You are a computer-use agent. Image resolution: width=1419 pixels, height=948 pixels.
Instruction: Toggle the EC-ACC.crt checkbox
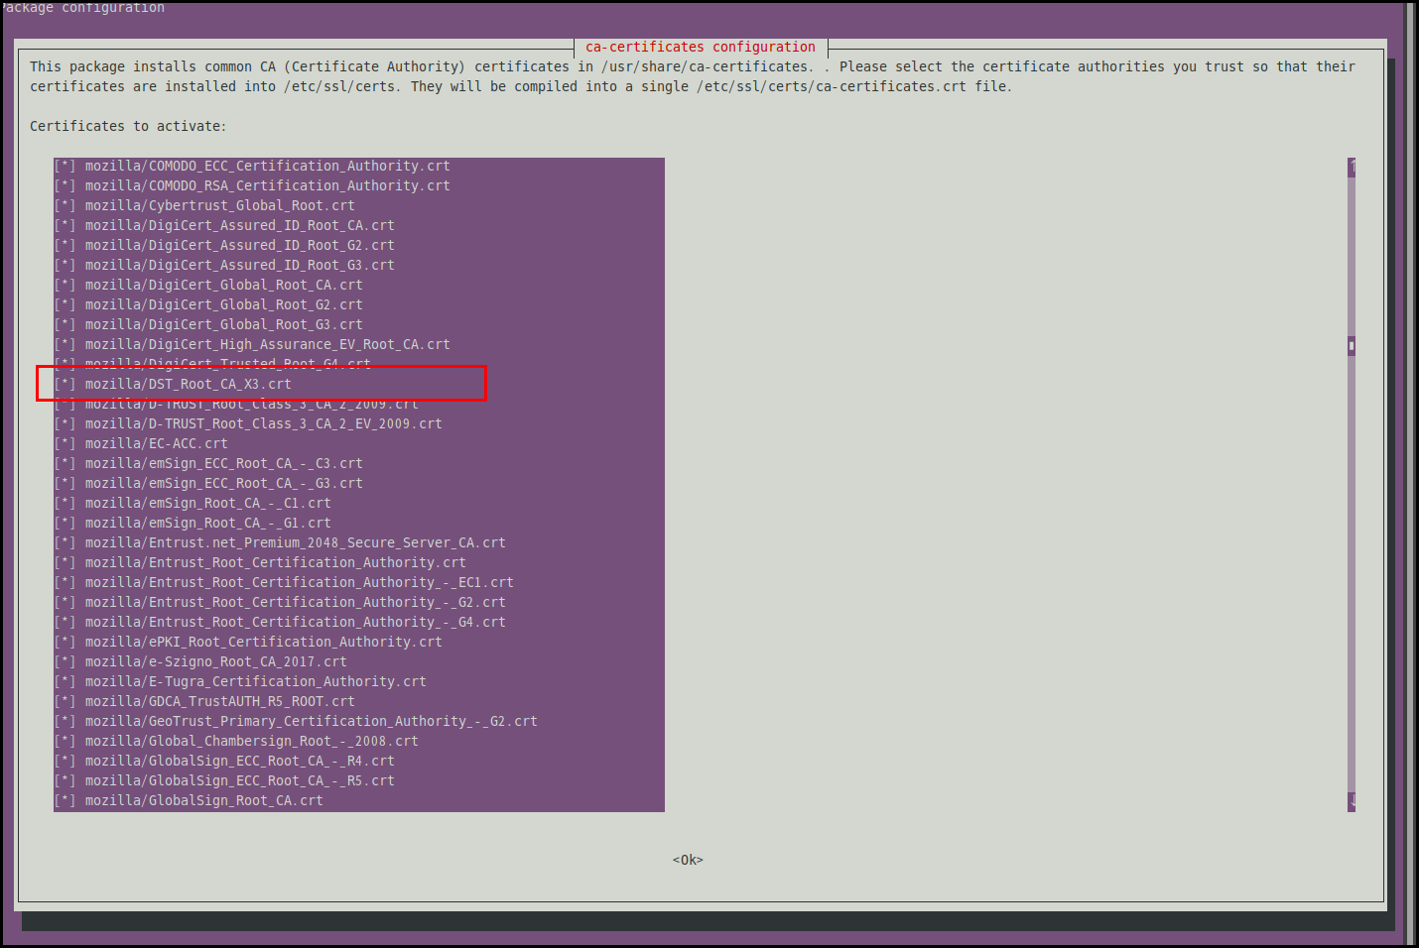click(65, 443)
